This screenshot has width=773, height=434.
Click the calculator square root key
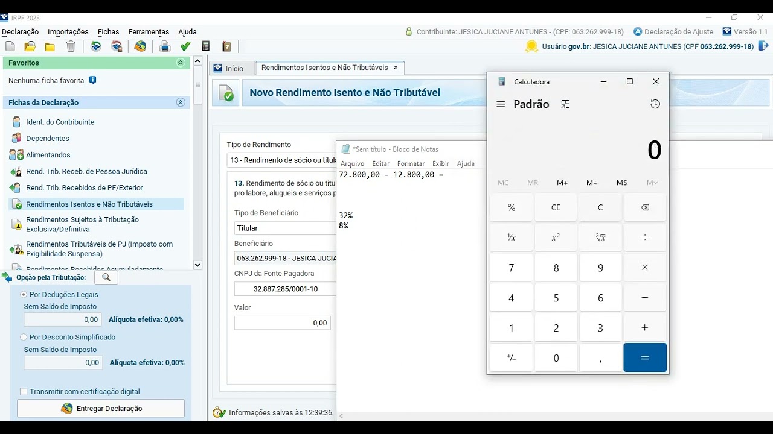pyautogui.click(x=600, y=237)
